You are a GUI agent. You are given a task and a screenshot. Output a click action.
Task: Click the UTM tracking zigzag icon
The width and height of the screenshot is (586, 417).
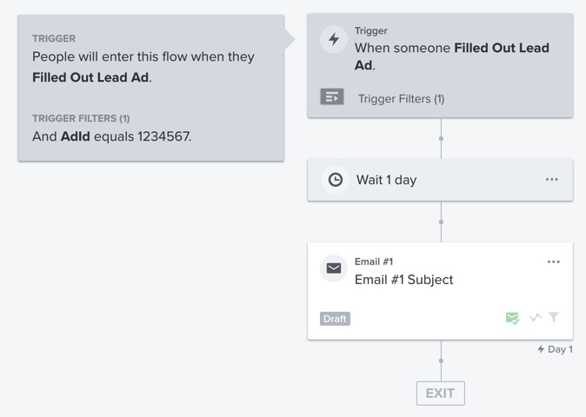(x=536, y=318)
